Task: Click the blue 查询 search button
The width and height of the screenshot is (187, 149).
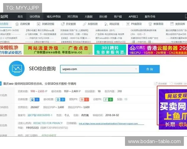Action: pos(149,69)
